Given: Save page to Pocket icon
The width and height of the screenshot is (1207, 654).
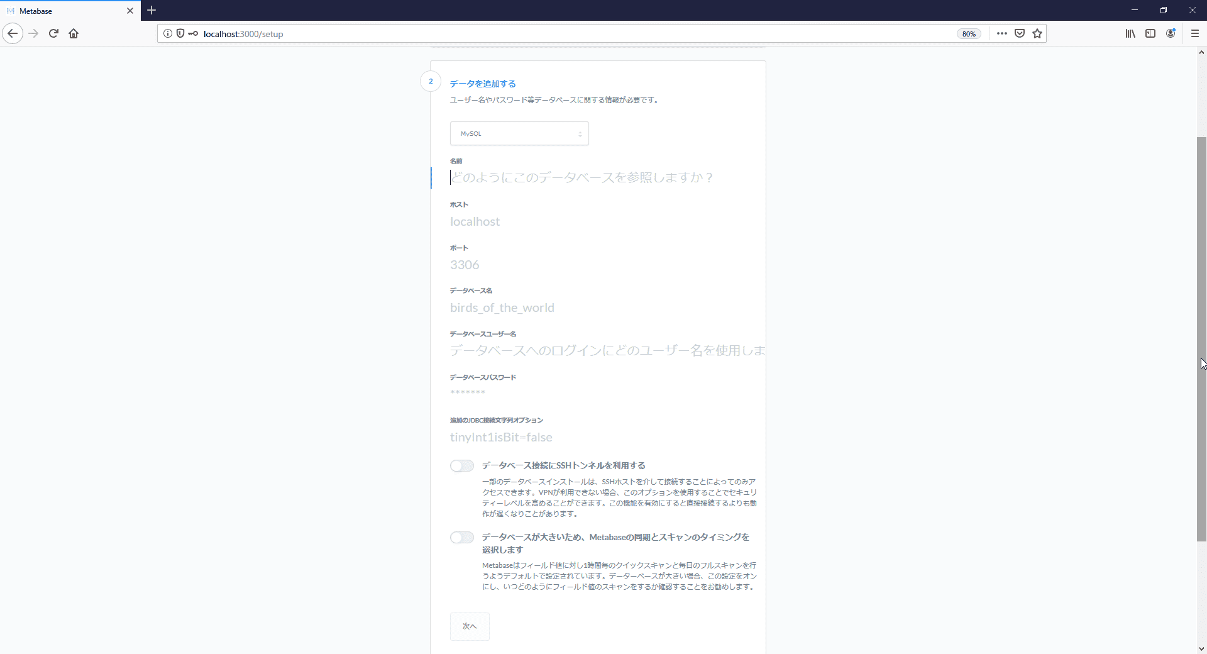Looking at the screenshot, I should 1020,33.
